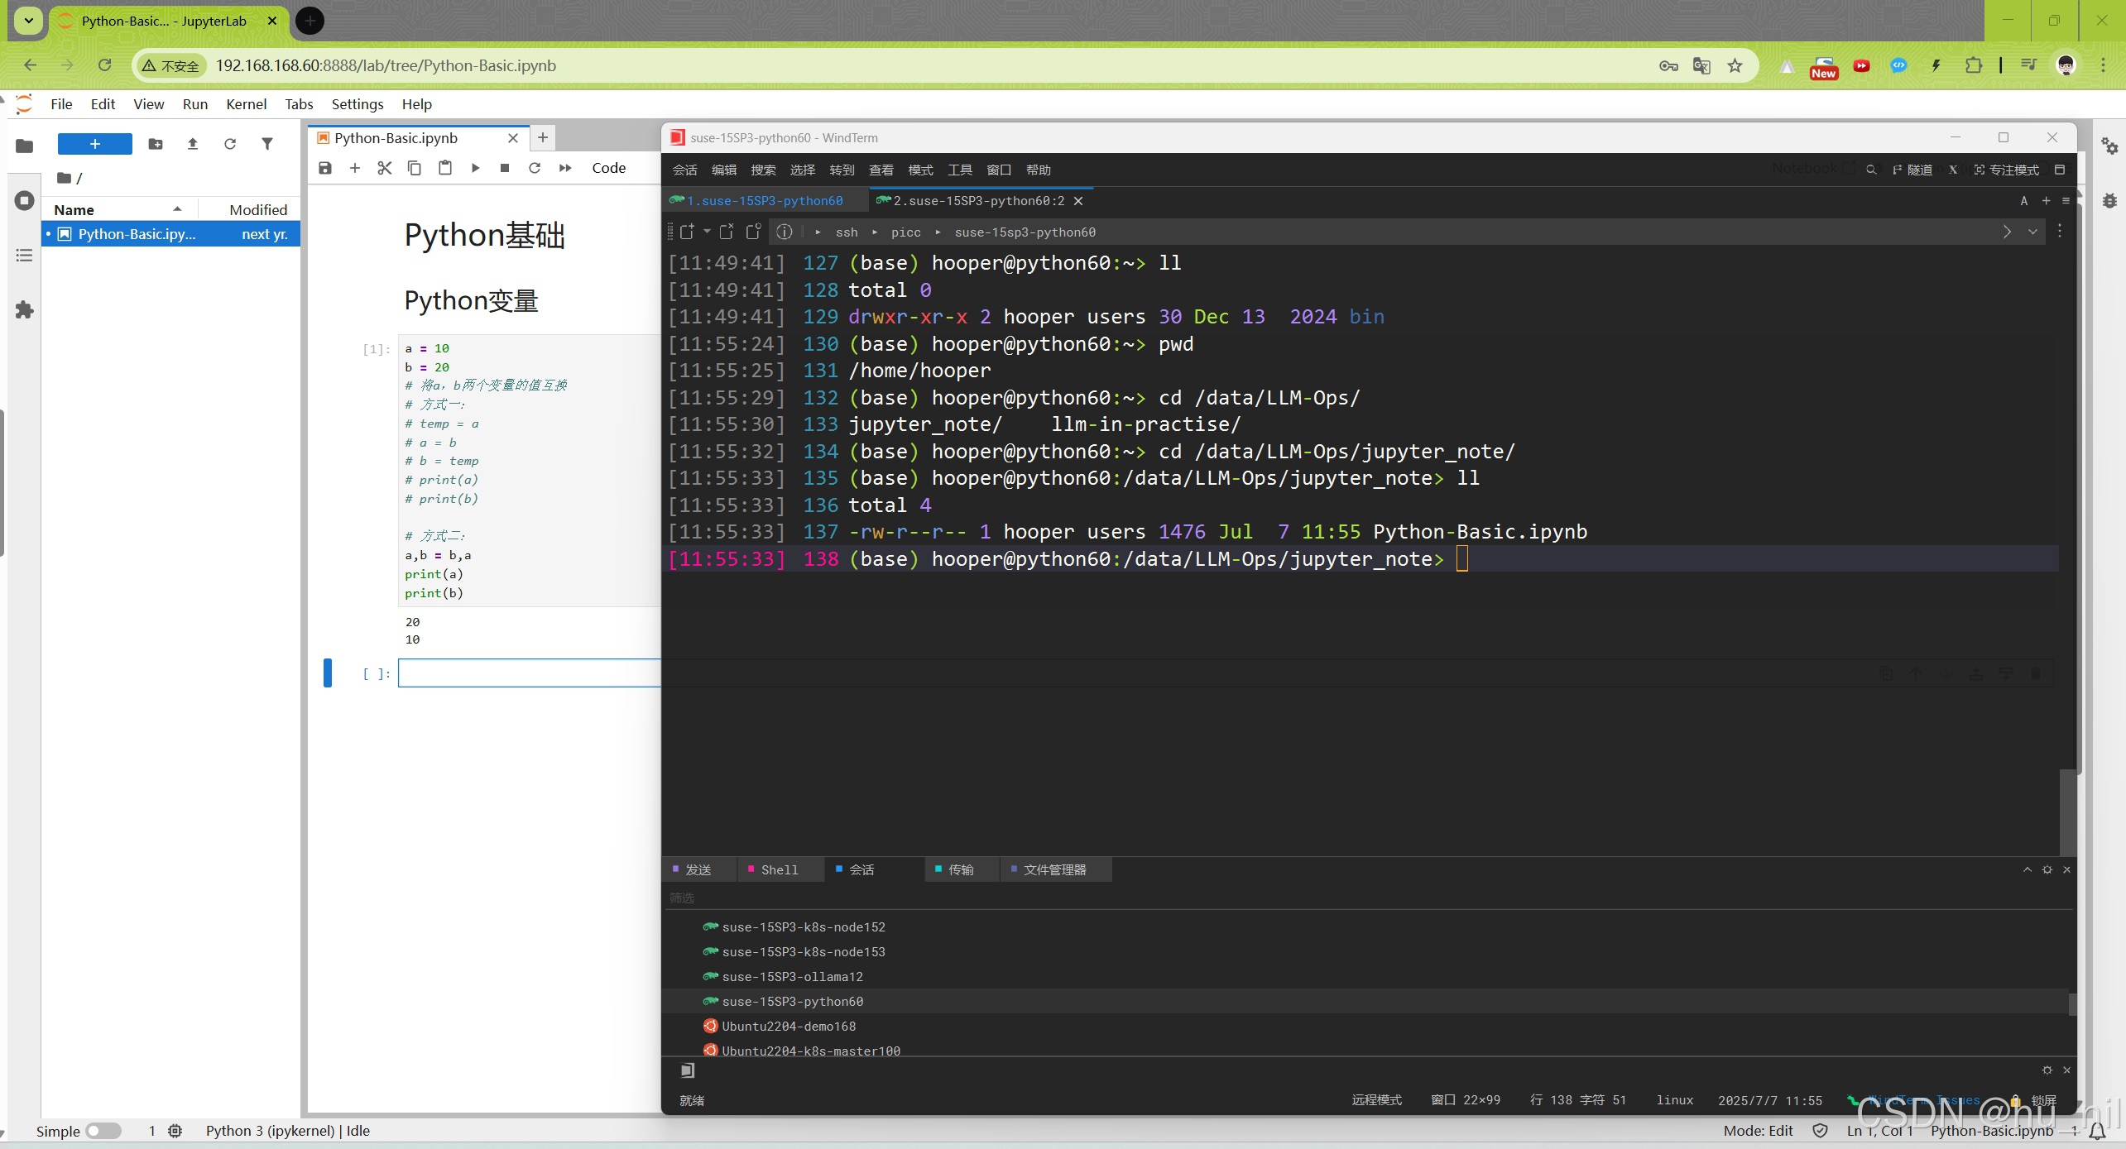
Task: Open the Extension Manager puzzle icon
Action: (24, 310)
